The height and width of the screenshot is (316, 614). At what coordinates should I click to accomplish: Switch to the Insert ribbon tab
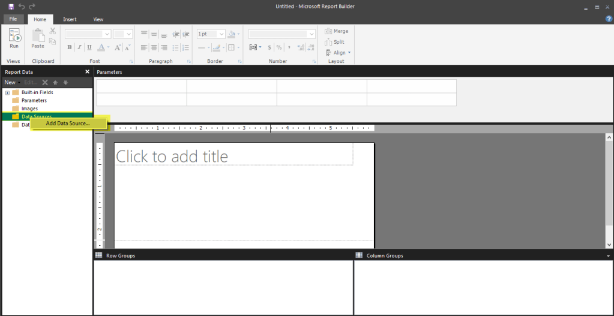(70, 20)
